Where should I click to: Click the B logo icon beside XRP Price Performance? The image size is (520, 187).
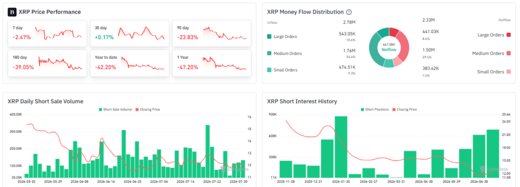click(x=12, y=12)
